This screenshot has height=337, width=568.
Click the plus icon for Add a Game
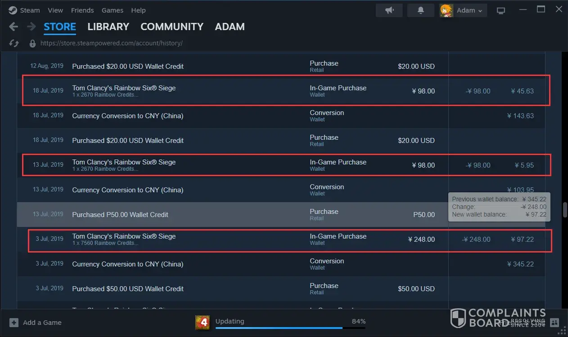(14, 323)
